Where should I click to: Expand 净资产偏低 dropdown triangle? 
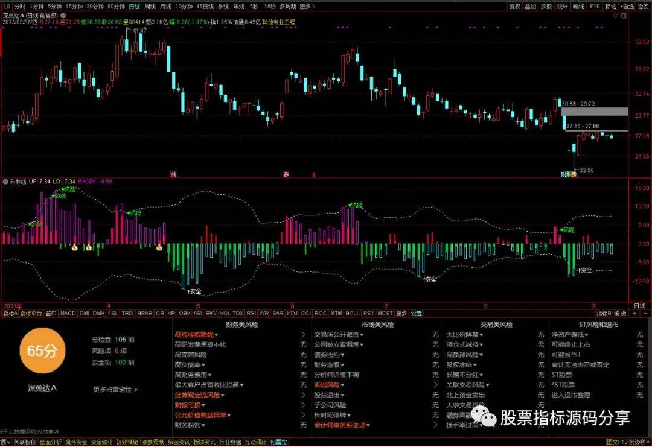[587, 335]
